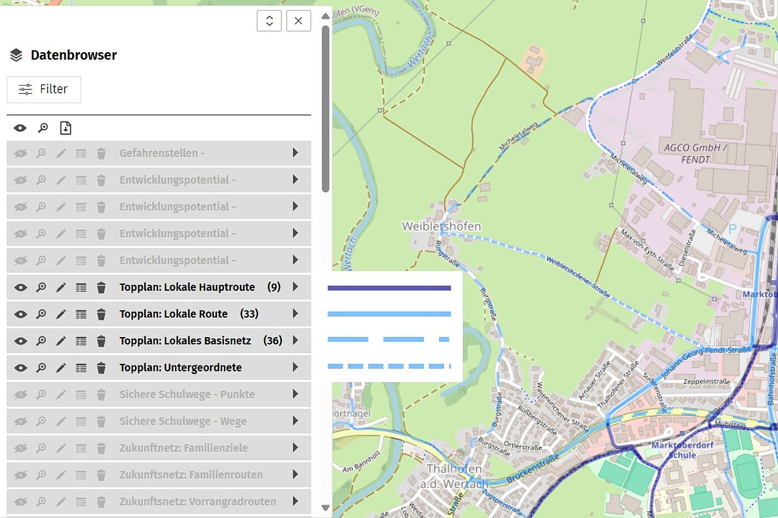The image size is (778, 518).
Task: Show the Gefahrenstellen layer
Action: (x=21, y=153)
